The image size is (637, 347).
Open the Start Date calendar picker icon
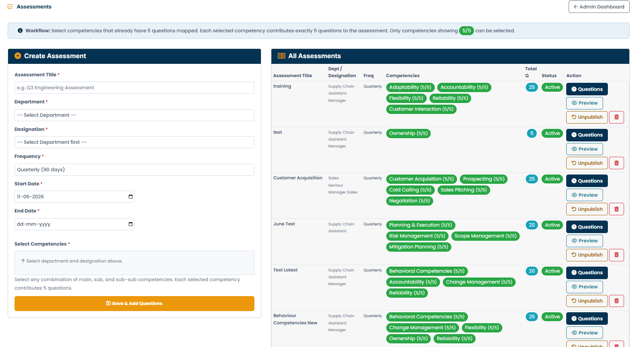[x=131, y=197]
